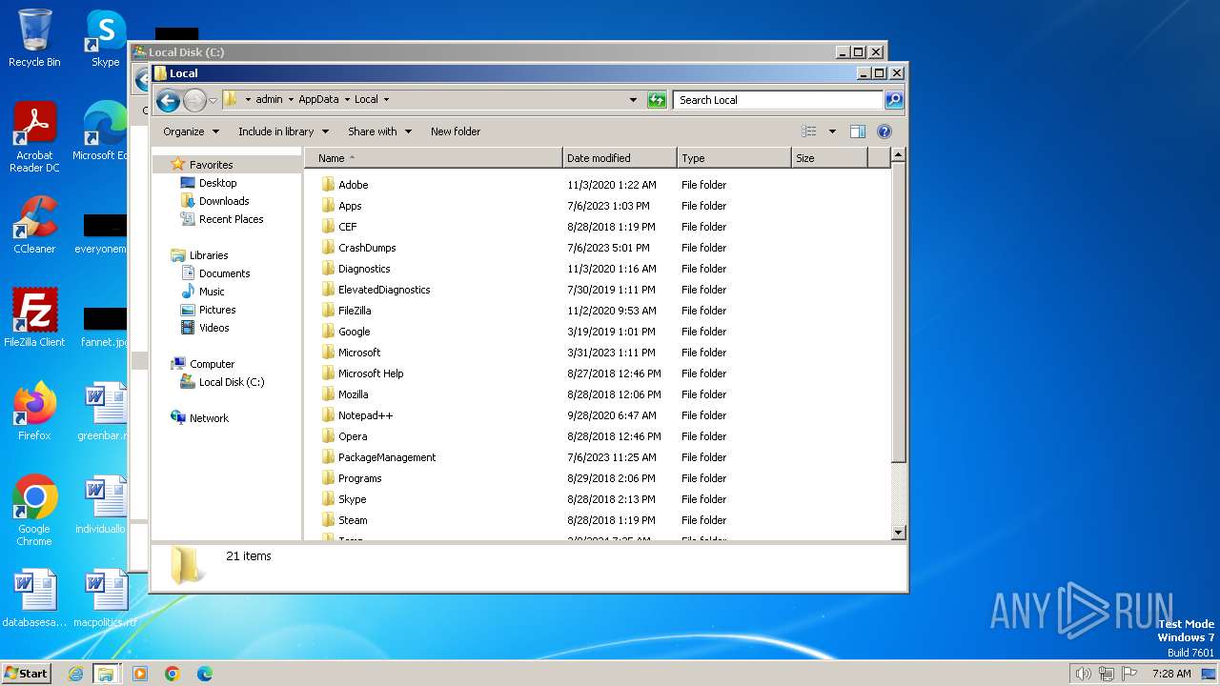Select Desktop in Favorites
The height and width of the screenshot is (686, 1220).
(217, 183)
